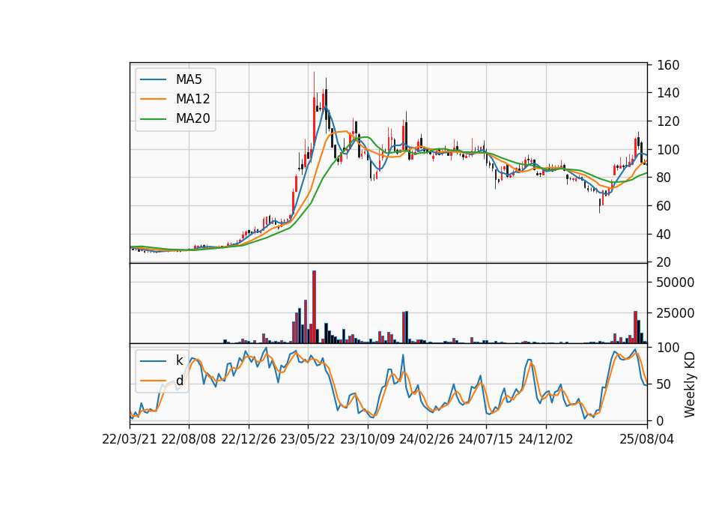Viewport: 719px width, 517px height.
Task: Click the 22/12/26 date axis label
Action: [x=249, y=439]
